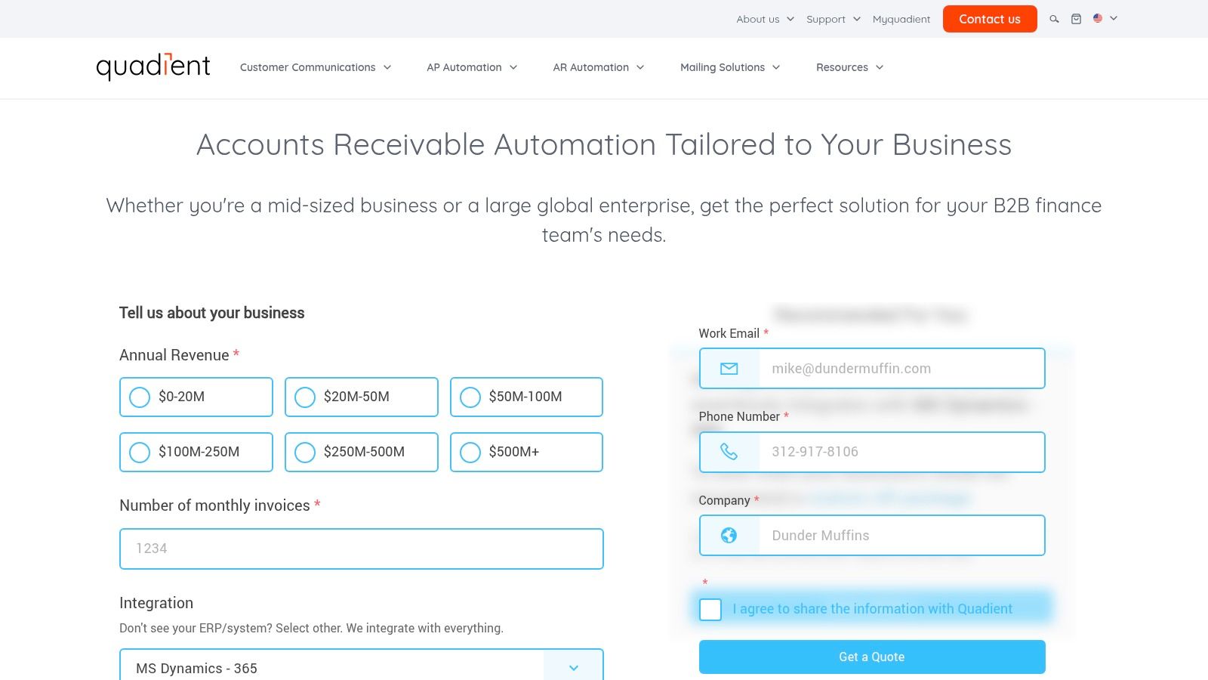Open the shopping cart icon

(x=1076, y=19)
